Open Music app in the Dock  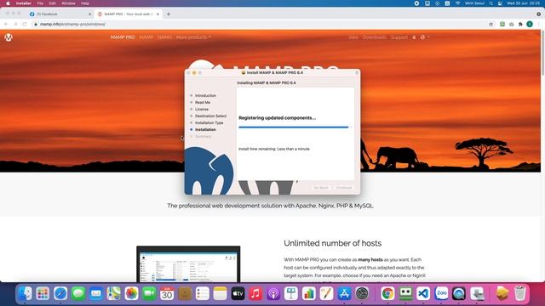tap(255, 293)
